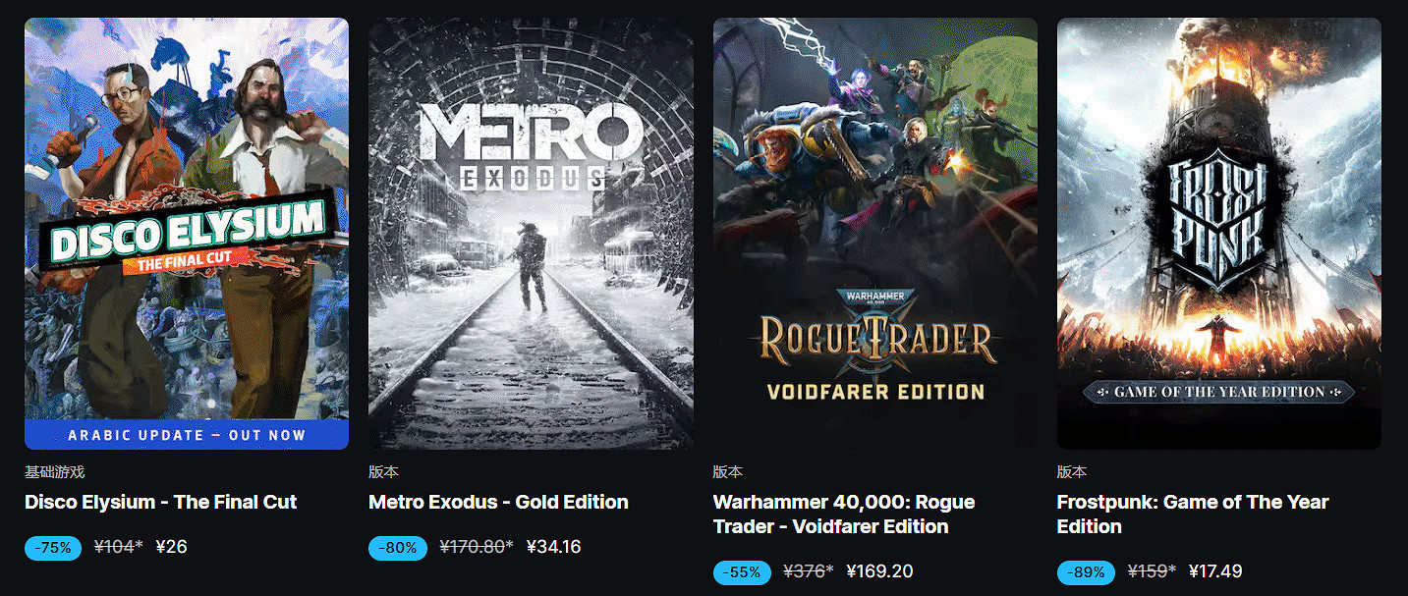The width and height of the screenshot is (1408, 596).
Task: Click the Arabic Update – Out Now banner
Action: (187, 435)
